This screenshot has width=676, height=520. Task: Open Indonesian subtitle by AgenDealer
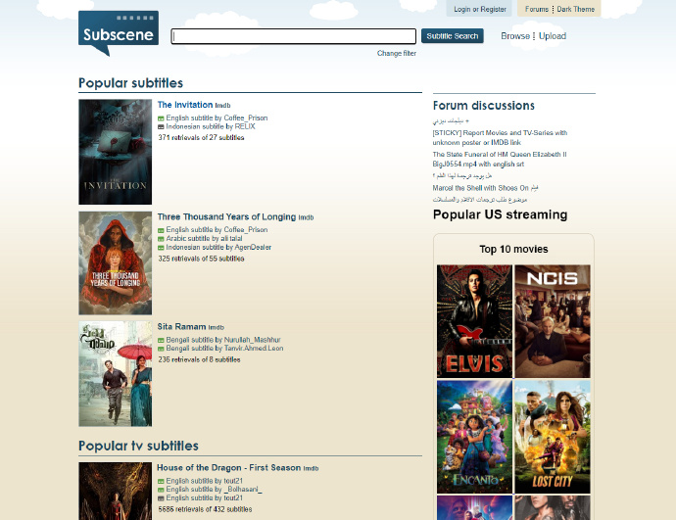tap(218, 248)
